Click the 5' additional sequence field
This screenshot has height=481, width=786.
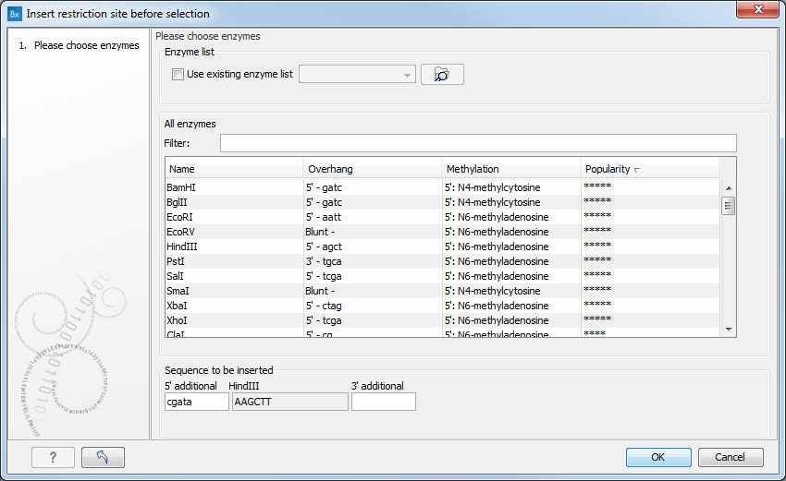pos(195,402)
